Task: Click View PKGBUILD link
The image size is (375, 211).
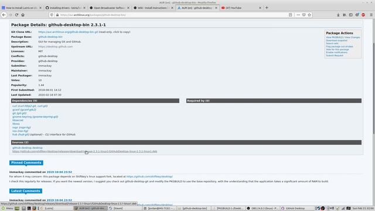Action: 334,38
